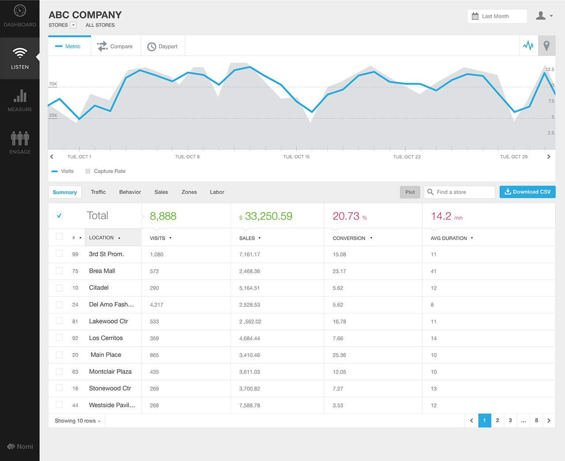Select the Metric tab
The width and height of the screenshot is (565, 461).
(69, 46)
